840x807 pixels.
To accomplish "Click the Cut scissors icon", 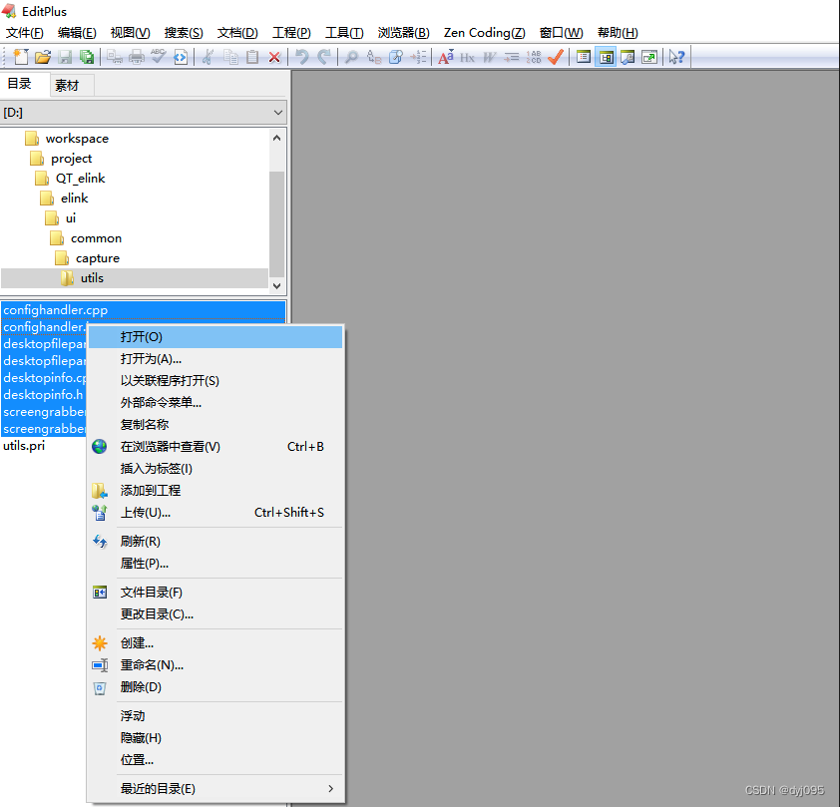I will tap(208, 56).
